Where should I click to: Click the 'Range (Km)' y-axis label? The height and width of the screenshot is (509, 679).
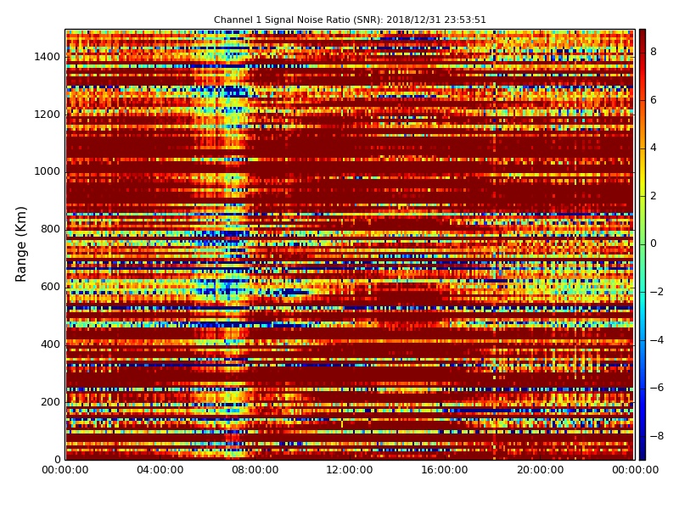click(20, 244)
